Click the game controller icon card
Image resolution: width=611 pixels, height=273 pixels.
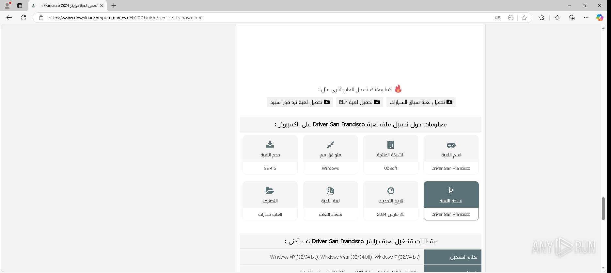451,145
